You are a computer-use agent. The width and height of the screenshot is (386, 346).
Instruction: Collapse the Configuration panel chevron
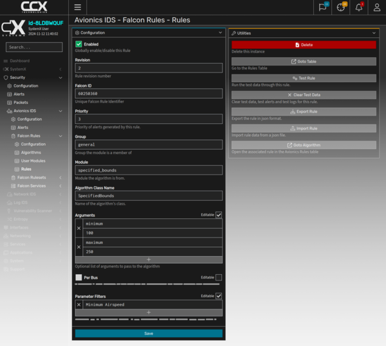click(x=221, y=32)
